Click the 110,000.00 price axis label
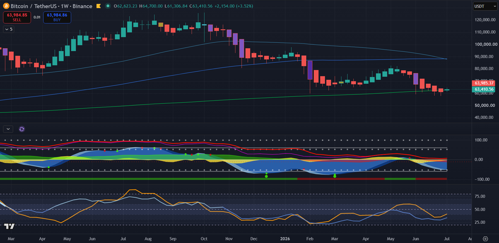This screenshot has width=499, height=243. 485,32
